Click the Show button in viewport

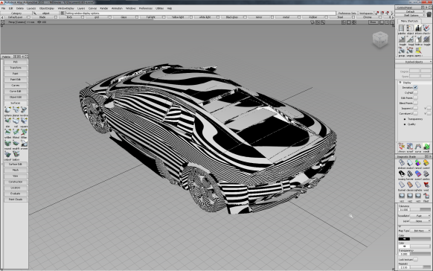pyautogui.click(x=373, y=22)
